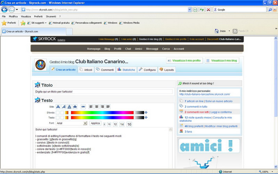Open the zoom level dropdown arrow
The height and width of the screenshot is (174, 278).
(272, 172)
